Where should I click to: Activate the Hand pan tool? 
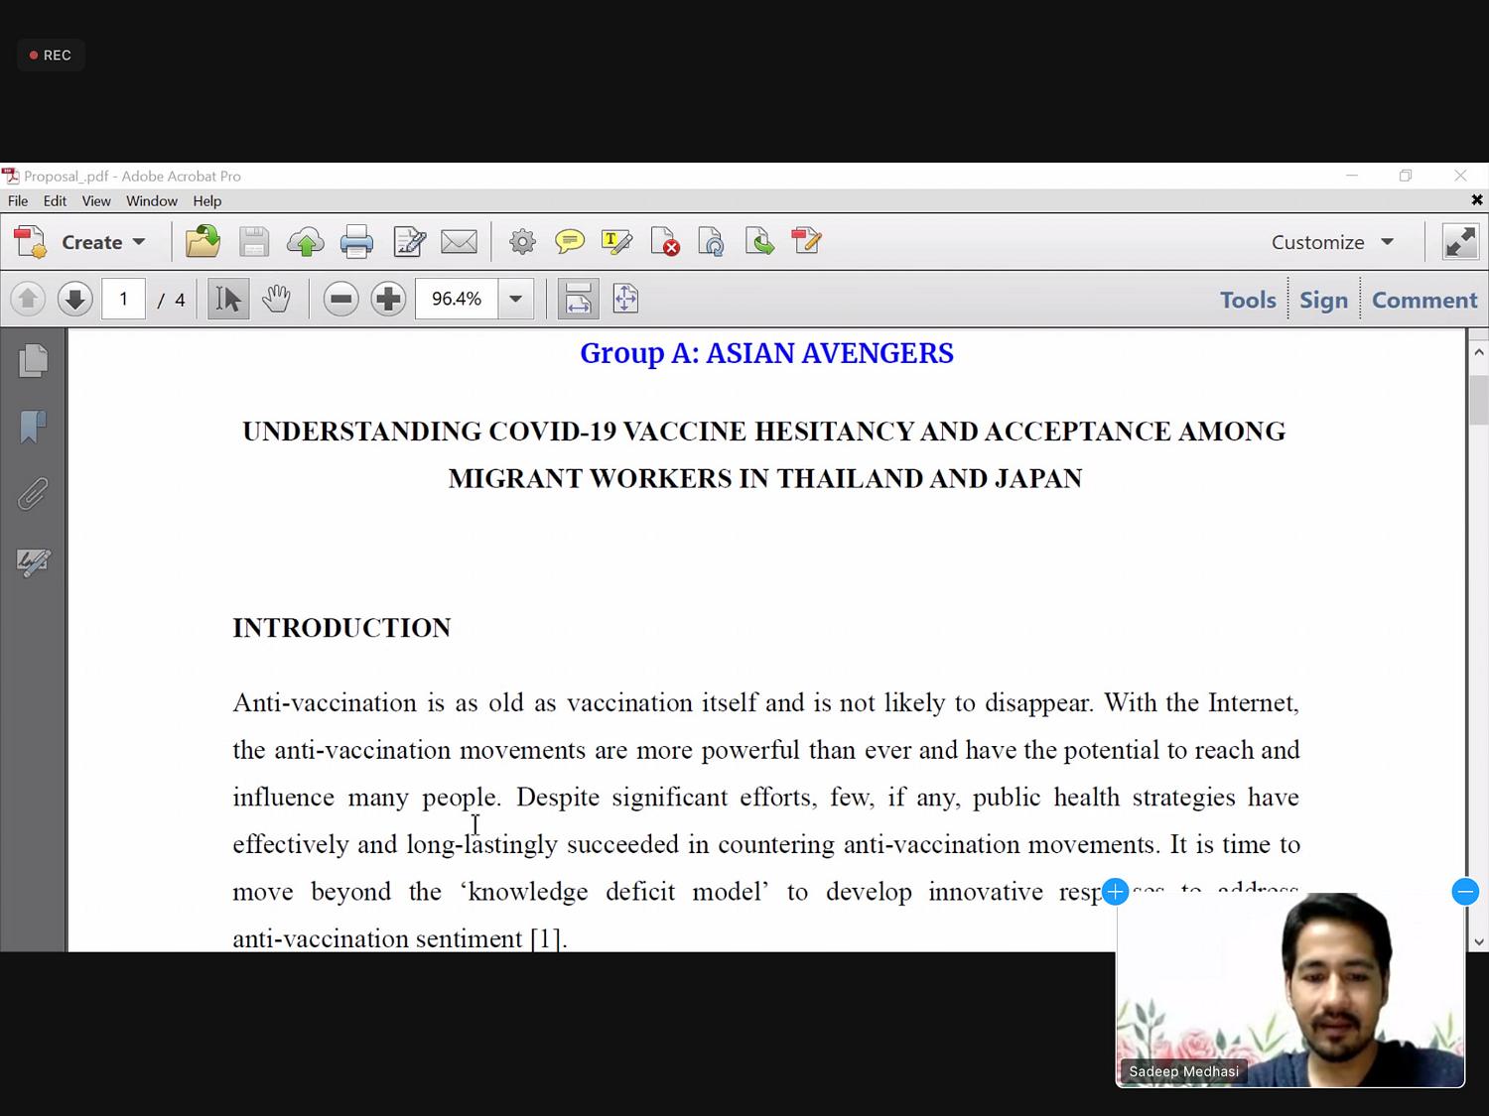276,299
